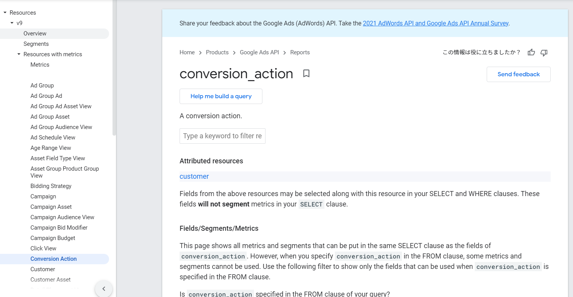Viewport: 573px width, 297px height.
Task: Bookmark the conversion_action page
Action: 306,73
